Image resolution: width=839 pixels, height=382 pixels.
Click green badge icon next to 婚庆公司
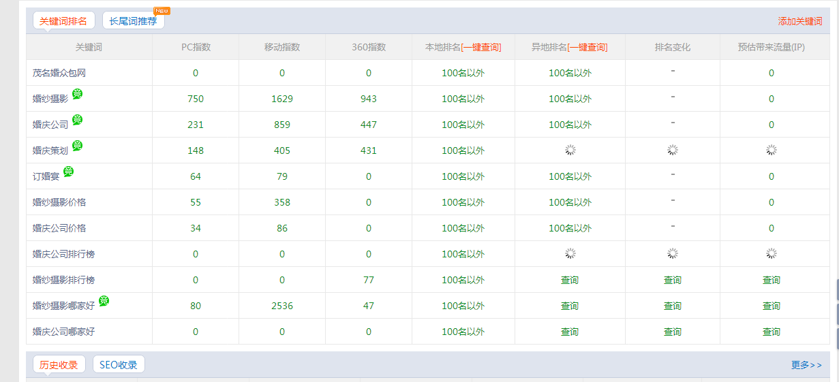pos(77,120)
